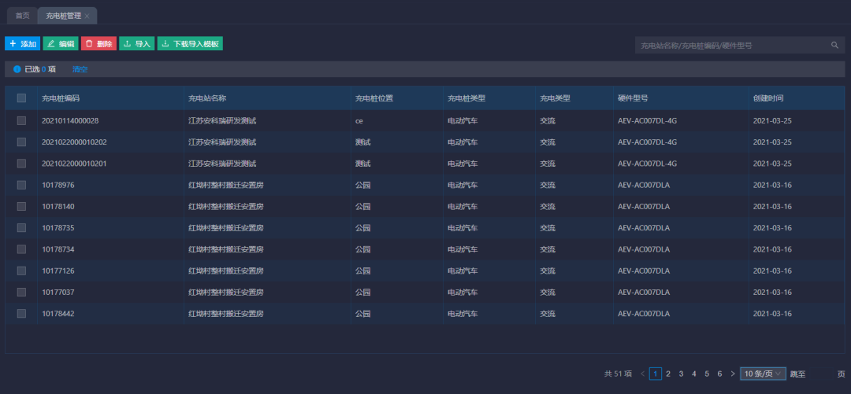Go to page 4

point(694,374)
